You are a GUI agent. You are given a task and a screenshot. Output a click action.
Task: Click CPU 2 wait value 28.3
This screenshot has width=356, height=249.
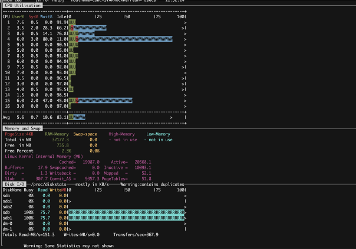[x=47, y=28]
